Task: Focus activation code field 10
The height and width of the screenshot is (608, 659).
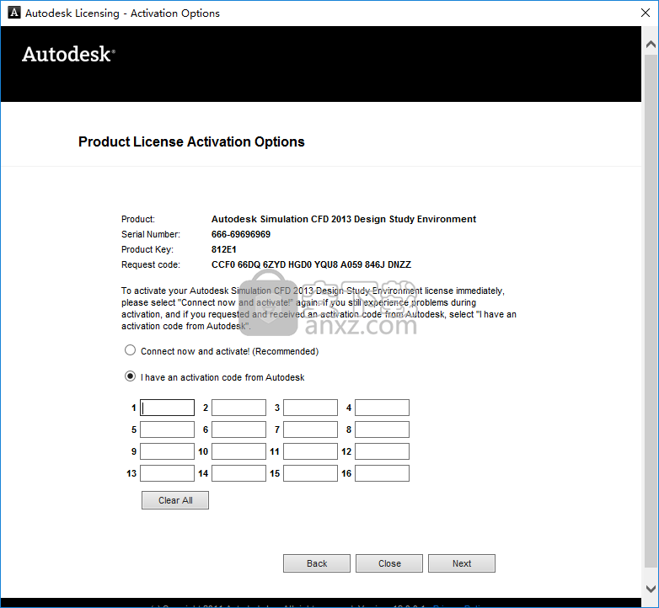Action: click(238, 451)
